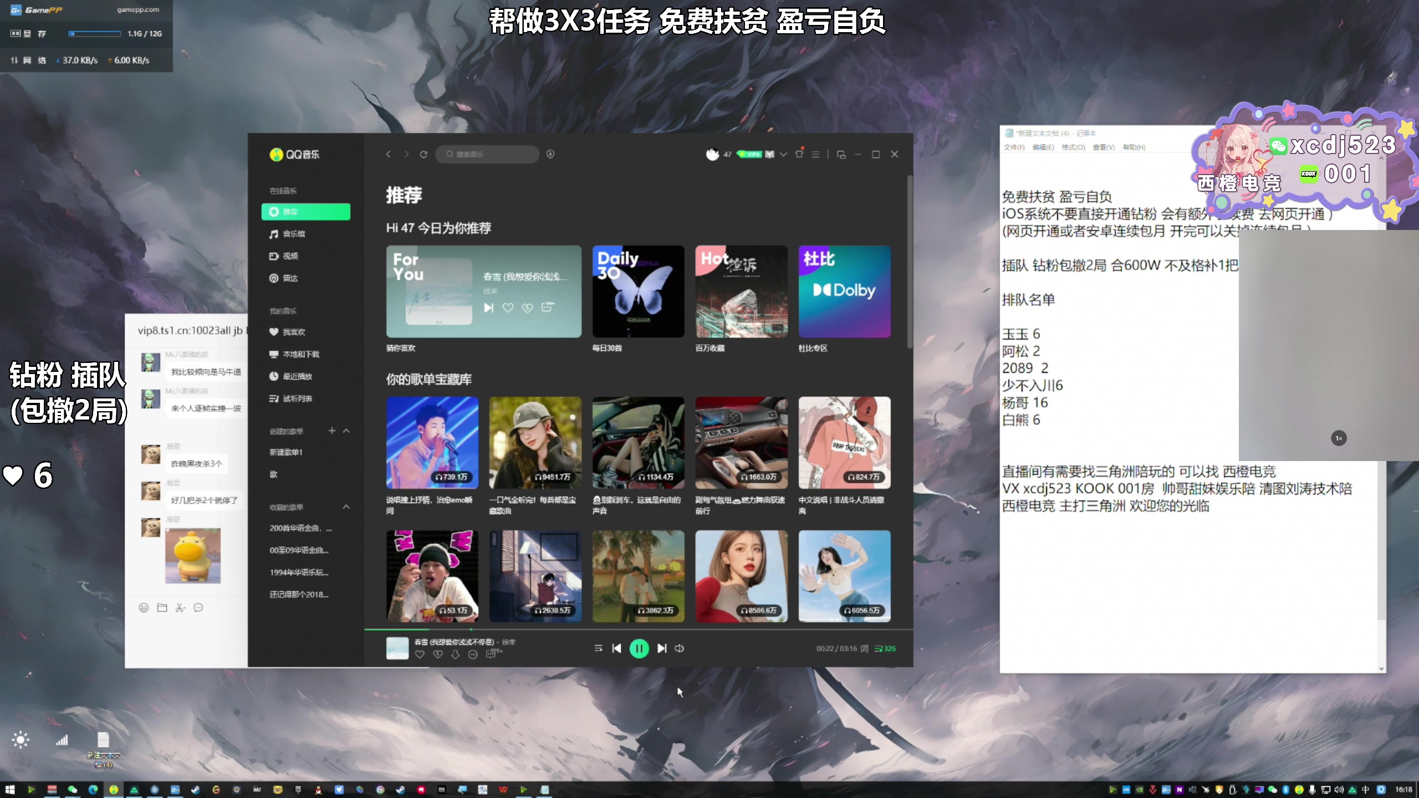Expand the account dropdown arrow
1419x798 pixels.
click(783, 155)
